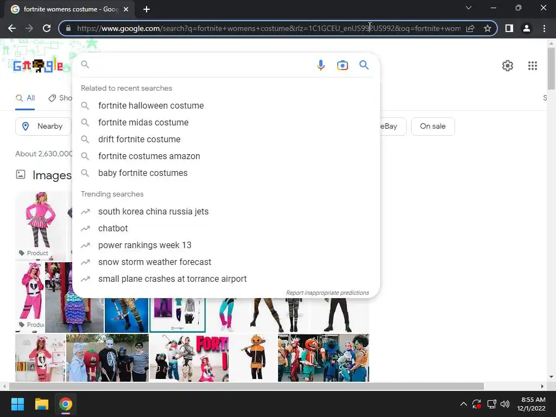Image resolution: width=556 pixels, height=417 pixels.
Task: Select the All search tab
Action: 25,98
